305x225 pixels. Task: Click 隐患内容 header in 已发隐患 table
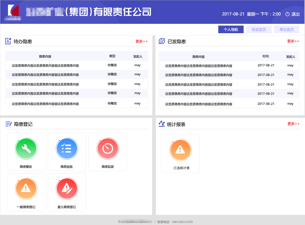(x=199, y=57)
